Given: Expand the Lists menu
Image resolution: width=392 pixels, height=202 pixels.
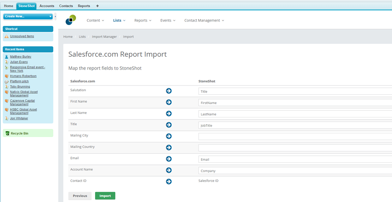Looking at the screenshot, I should [119, 20].
